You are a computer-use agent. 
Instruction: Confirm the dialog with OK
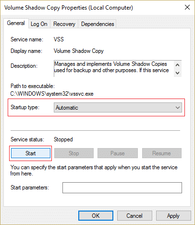point(96,216)
